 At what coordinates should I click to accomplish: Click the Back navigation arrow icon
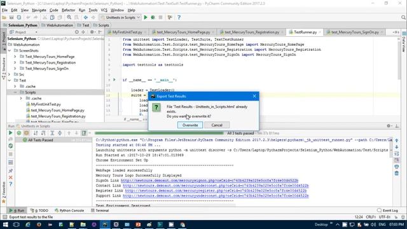[x=85, y=17]
